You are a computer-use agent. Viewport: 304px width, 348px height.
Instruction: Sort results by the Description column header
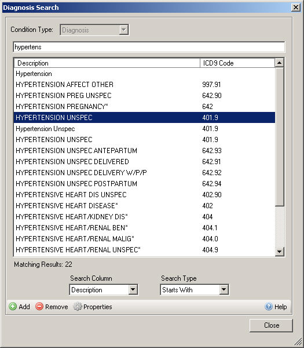[107, 63]
